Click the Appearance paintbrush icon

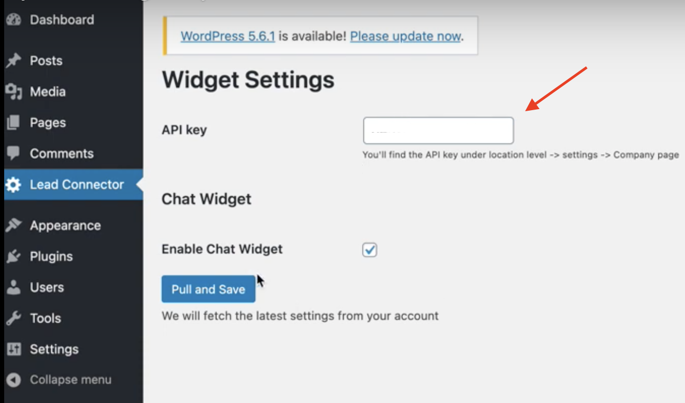pyautogui.click(x=14, y=226)
